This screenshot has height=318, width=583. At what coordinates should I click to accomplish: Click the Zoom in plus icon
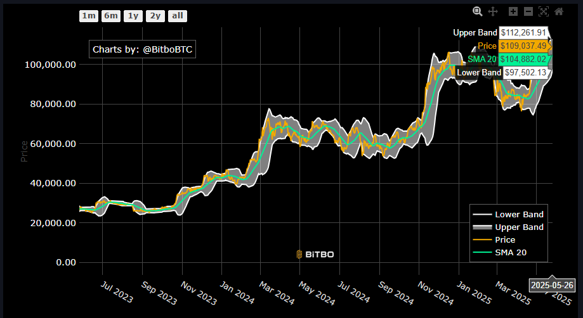click(513, 11)
